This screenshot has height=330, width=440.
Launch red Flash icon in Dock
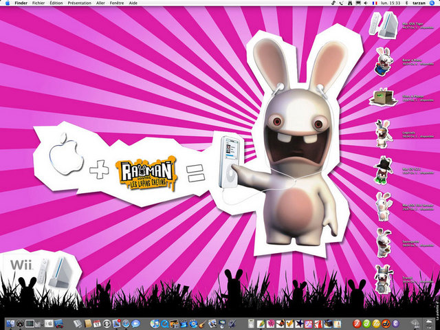pyautogui.click(x=357, y=324)
